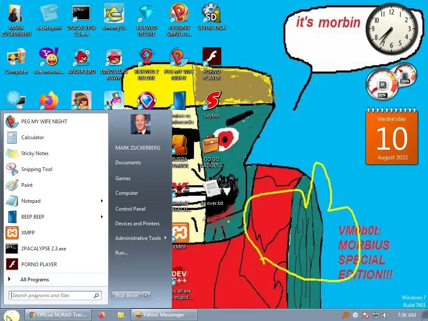Click the Firefox icon in the taskbar
The image size is (428, 321).
pos(102,315)
